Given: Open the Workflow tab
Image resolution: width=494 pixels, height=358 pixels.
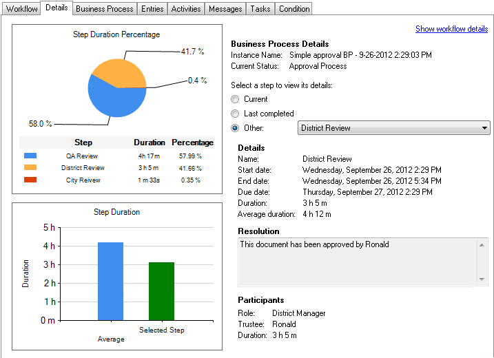Looking at the screenshot, I should [x=21, y=9].
